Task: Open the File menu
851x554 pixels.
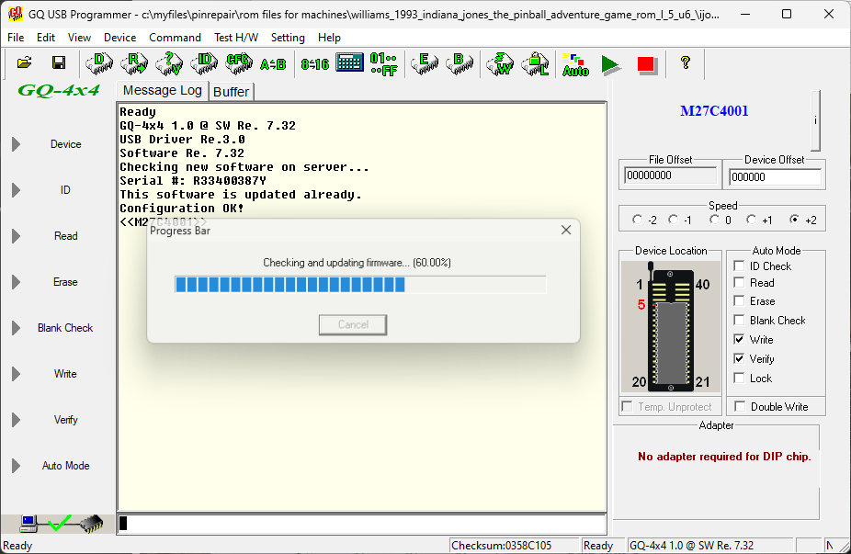Action: [16, 38]
